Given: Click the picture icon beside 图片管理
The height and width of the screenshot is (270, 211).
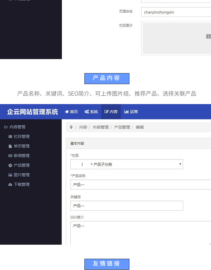Looking at the screenshot, I should (x=10, y=175).
